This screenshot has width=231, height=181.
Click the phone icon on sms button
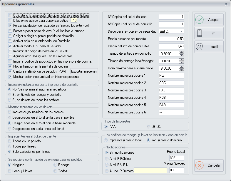pyautogui.click(x=199, y=33)
